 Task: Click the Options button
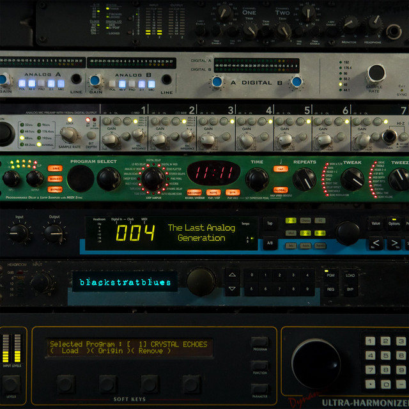pyautogui.click(x=394, y=224)
